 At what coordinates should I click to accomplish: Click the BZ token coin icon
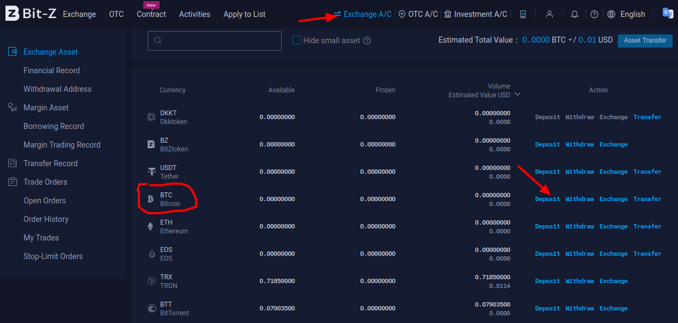click(x=151, y=144)
